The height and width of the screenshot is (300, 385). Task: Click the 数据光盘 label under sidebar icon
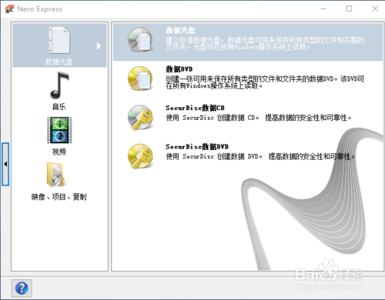(59, 62)
